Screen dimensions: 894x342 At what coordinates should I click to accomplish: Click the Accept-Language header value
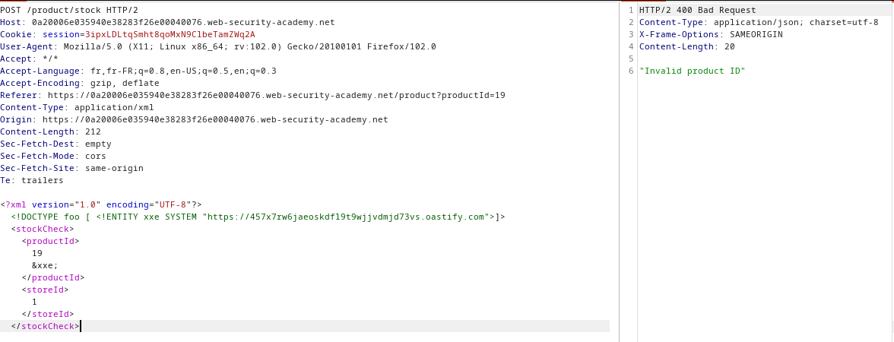coord(182,71)
